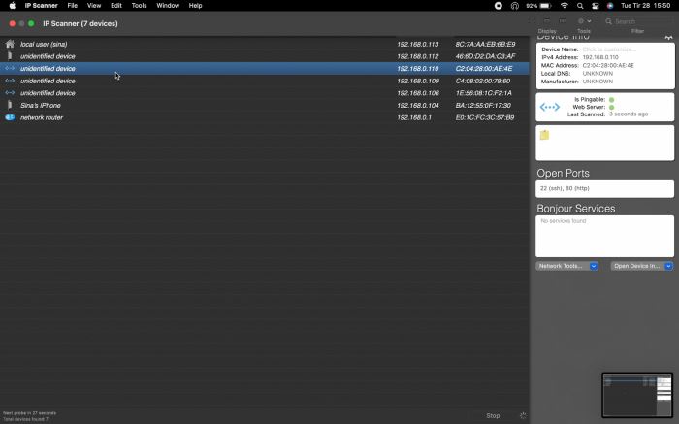The width and height of the screenshot is (679, 424).
Task: Click MAC address E0:1C:FC:3C:57:B9
Action: pyautogui.click(x=485, y=117)
